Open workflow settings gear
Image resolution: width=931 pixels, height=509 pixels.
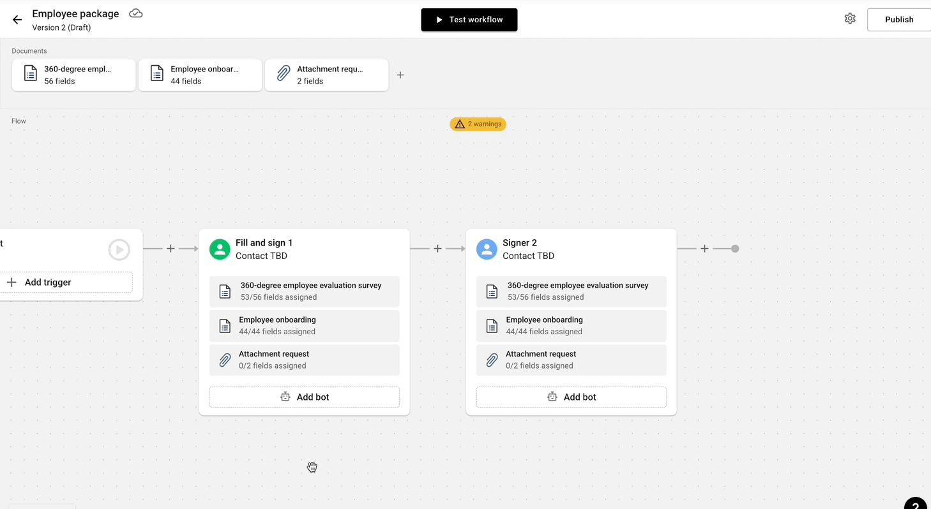(x=850, y=19)
